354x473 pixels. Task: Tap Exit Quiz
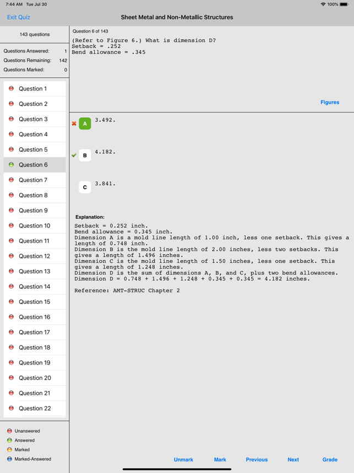(x=18, y=17)
